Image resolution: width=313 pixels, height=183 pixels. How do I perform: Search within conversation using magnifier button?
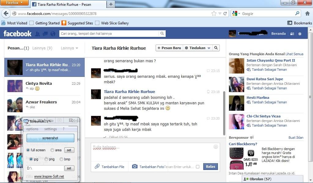(216, 48)
